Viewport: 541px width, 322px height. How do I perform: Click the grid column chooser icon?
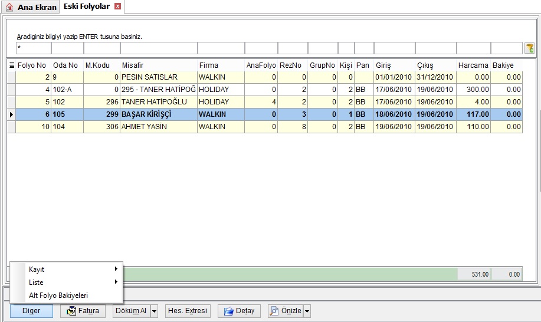tap(11, 65)
